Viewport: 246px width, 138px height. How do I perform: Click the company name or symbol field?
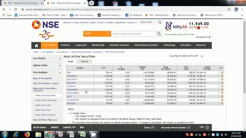pyautogui.click(x=134, y=34)
